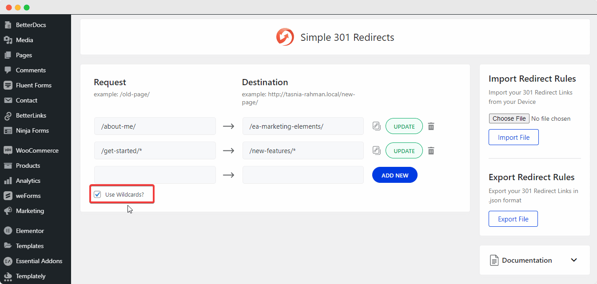Delete the /get-started/* redirect via trash icon
Image resolution: width=597 pixels, height=284 pixels.
coord(431,150)
